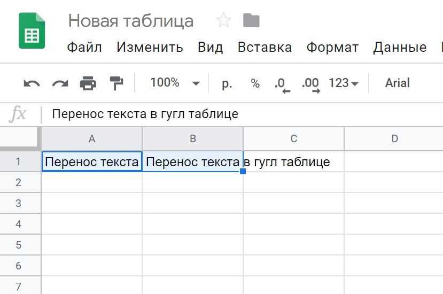Open the 100% zoom dropdown
This screenshot has width=443, height=294.
175,83
